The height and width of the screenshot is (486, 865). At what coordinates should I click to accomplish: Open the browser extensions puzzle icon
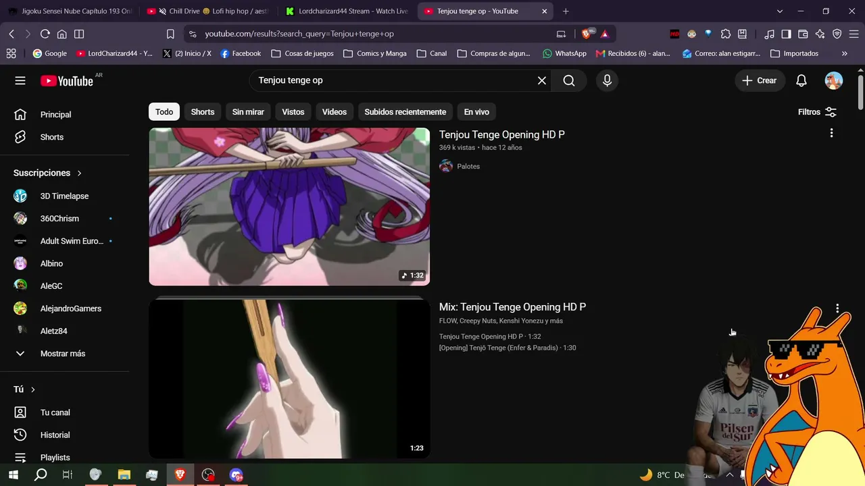click(x=726, y=34)
